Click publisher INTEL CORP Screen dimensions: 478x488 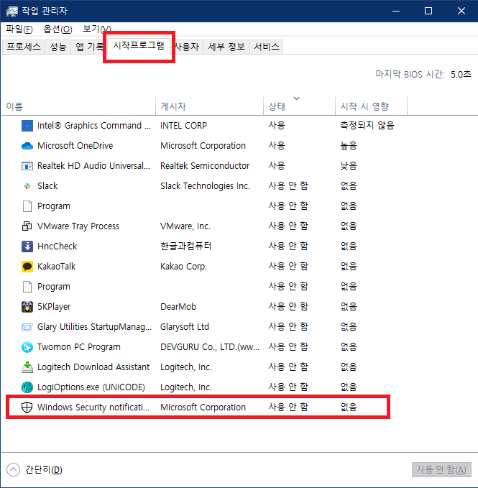tap(183, 126)
